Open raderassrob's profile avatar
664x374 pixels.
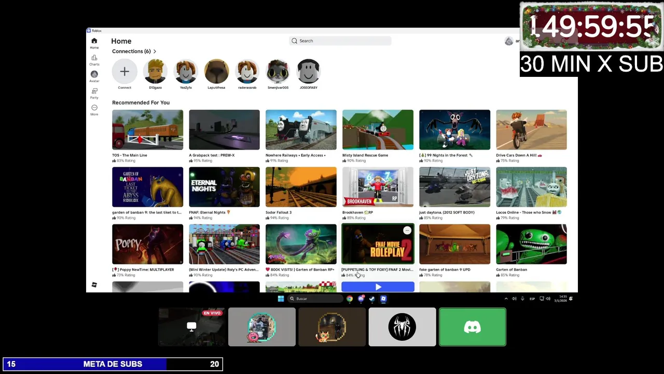tap(247, 72)
